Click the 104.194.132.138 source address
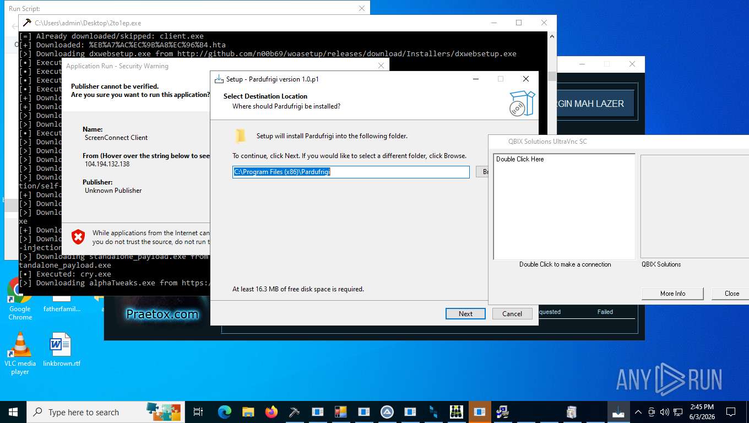749x423 pixels. tap(107, 164)
